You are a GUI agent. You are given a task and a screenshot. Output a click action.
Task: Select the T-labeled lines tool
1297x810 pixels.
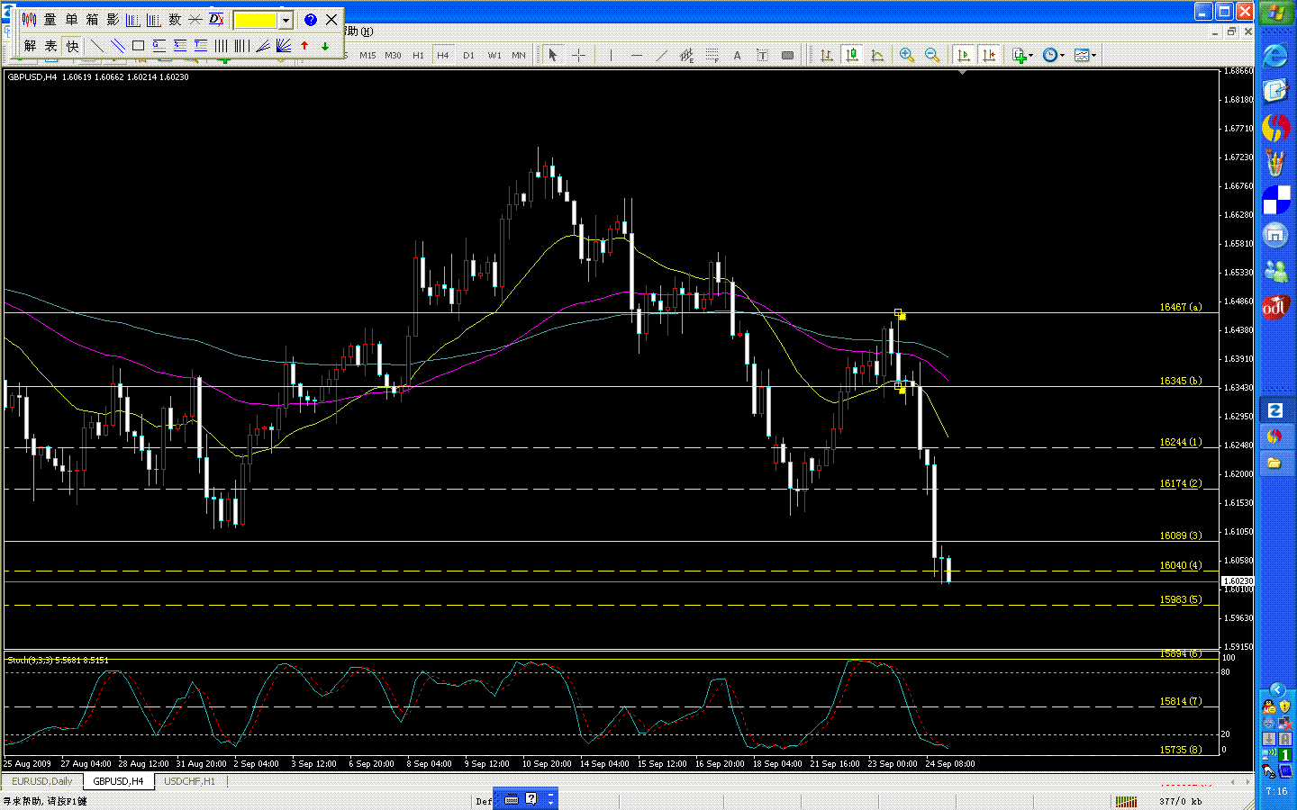(200, 45)
